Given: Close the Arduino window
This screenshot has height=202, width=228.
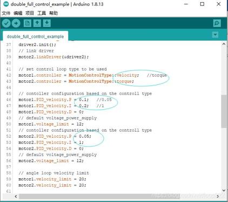Looking at the screenshot, I should (x=218, y=4).
